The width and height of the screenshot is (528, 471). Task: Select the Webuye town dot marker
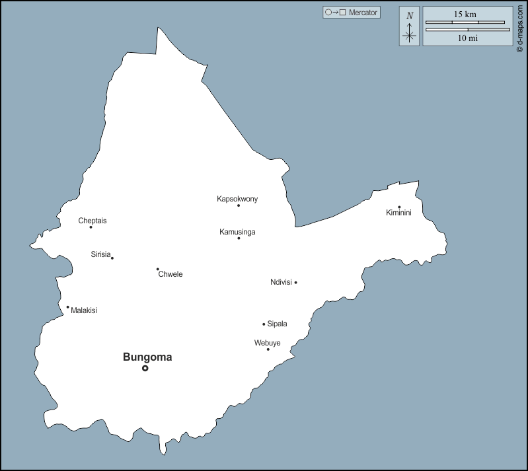[268, 349]
